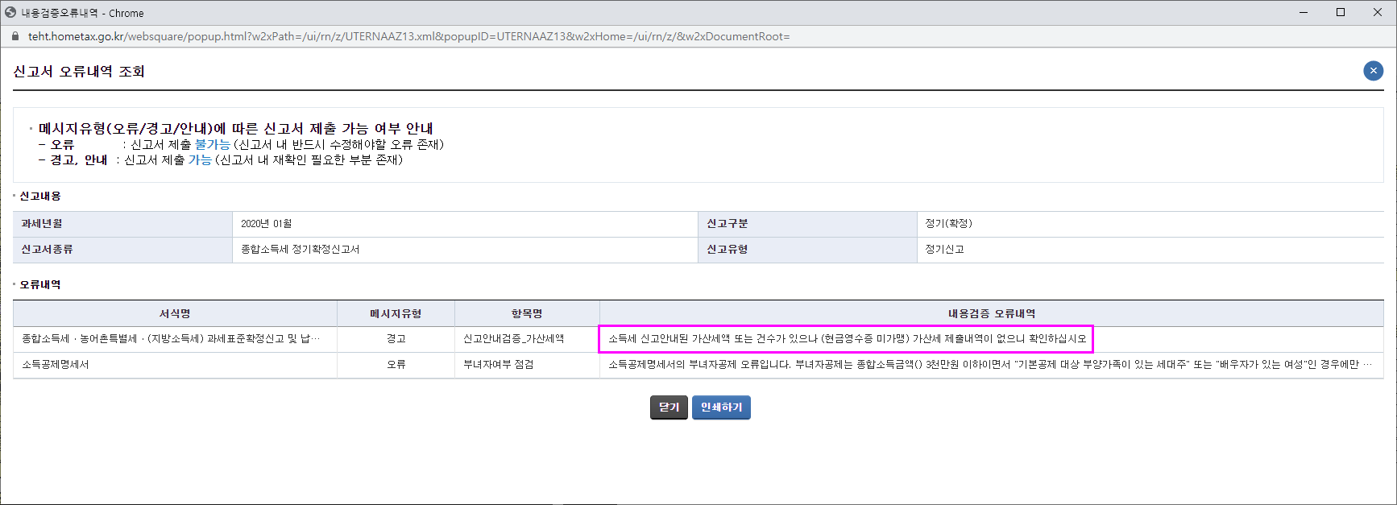Screen dimensions: 1397x505
Task: Select the URL text in the address bar
Action: tap(408, 36)
